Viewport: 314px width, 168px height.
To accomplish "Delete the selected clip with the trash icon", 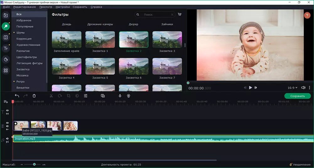I will click(x=34, y=96).
